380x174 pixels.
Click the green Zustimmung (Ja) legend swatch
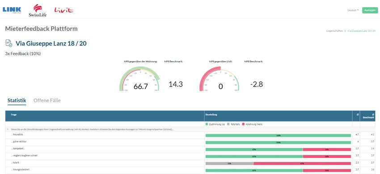tap(207, 124)
